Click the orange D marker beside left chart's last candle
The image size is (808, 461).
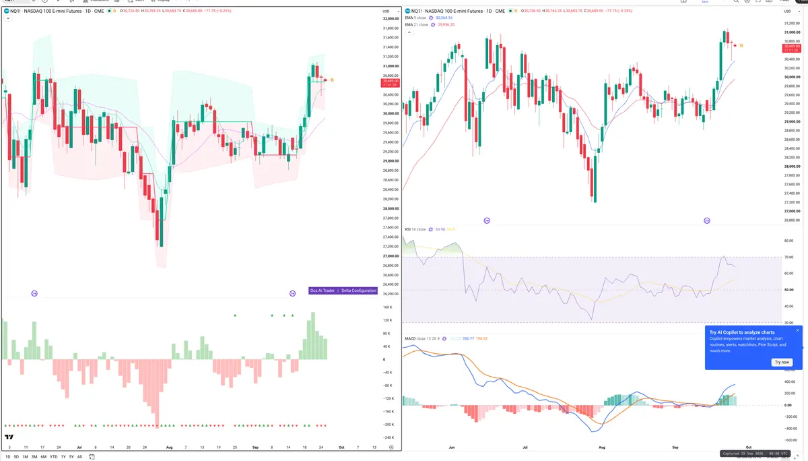coord(332,80)
